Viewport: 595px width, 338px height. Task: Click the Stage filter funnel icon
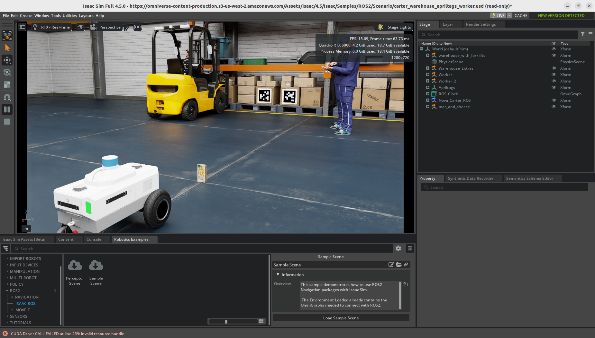pyautogui.click(x=583, y=34)
